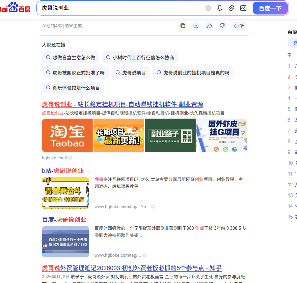Expand dropdown arrow beside www.hgboke.com/tag/...?o...
The height and width of the screenshot is (283, 297).
(x=153, y=207)
